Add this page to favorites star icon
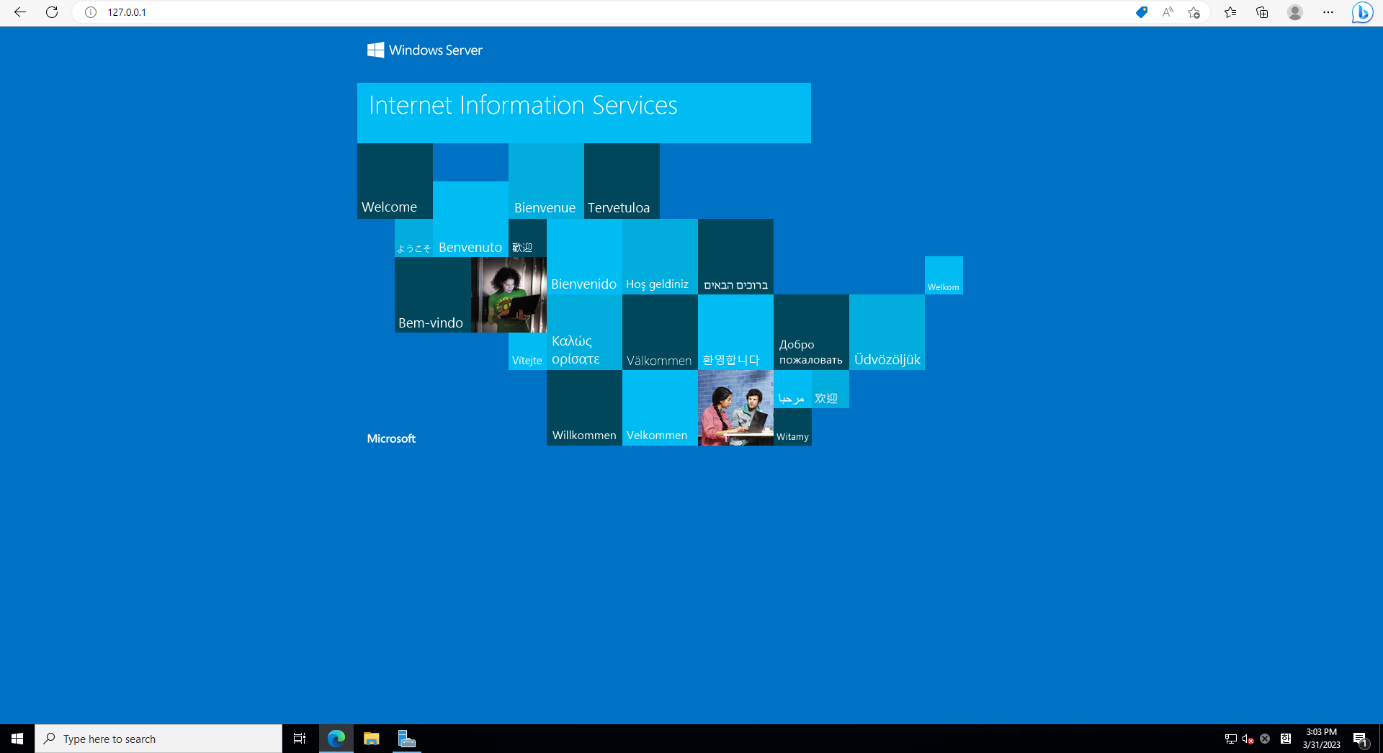 click(x=1194, y=12)
